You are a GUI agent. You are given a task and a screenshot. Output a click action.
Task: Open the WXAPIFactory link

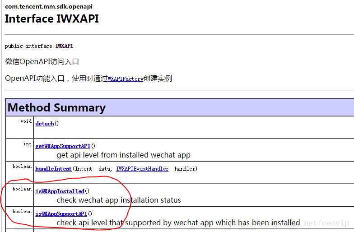(x=126, y=79)
